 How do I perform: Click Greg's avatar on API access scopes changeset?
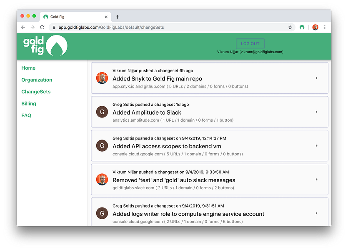(x=102, y=146)
